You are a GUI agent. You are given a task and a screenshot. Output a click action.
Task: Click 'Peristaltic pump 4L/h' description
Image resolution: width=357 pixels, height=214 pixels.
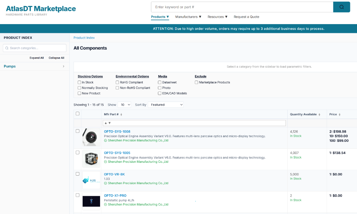click(x=119, y=200)
